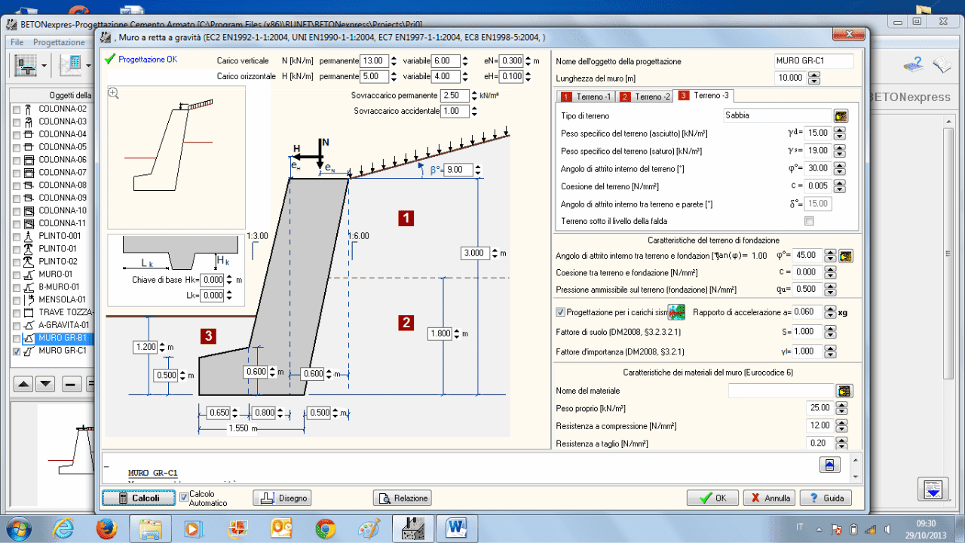Check the A-GRAVITA-01 checkbox in object list
This screenshot has height=543, width=965.
click(17, 325)
